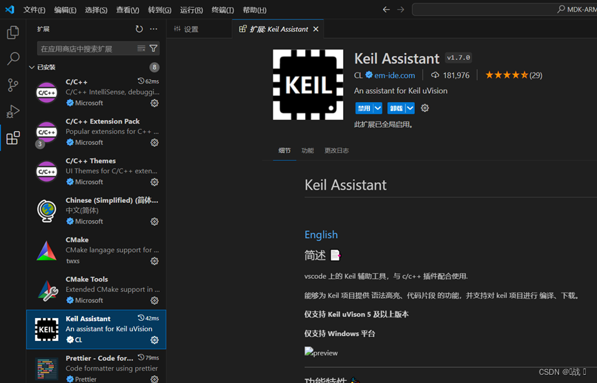Open the 运行(R) menu
This screenshot has width=597, height=383.
(x=191, y=10)
